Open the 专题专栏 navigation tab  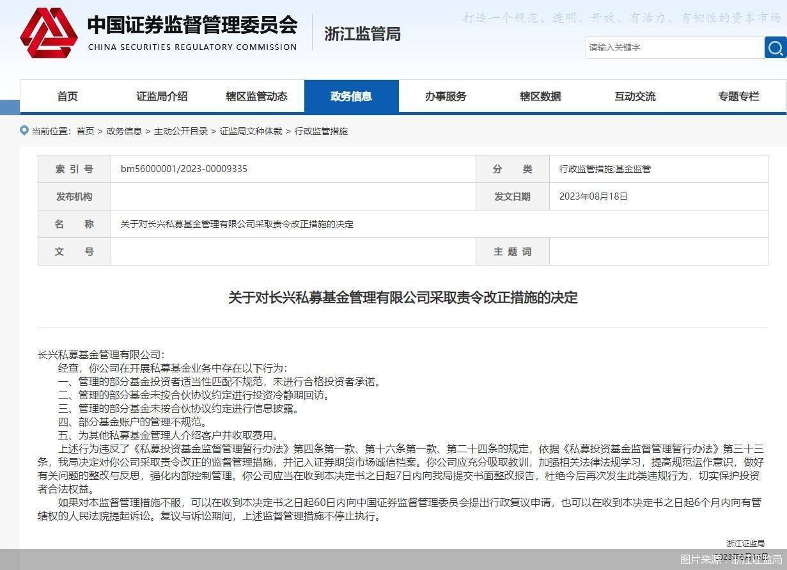[738, 97]
